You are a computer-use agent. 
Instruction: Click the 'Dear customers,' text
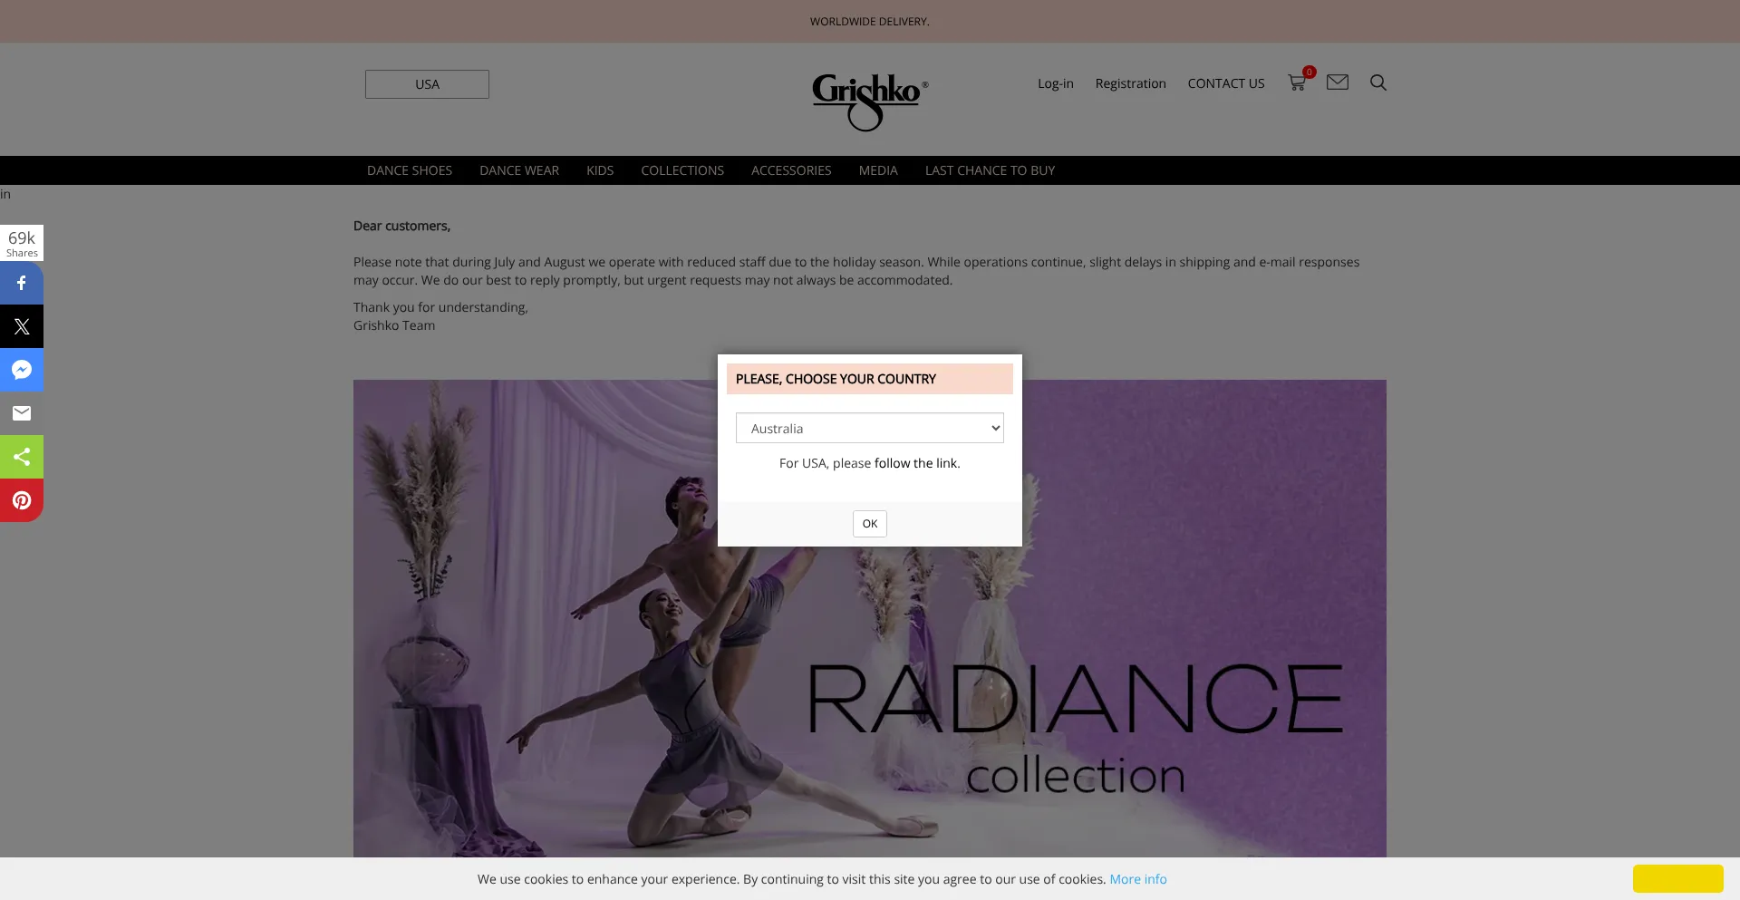[x=401, y=226]
